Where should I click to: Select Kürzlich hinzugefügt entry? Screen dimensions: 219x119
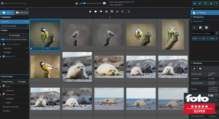click(x=15, y=26)
